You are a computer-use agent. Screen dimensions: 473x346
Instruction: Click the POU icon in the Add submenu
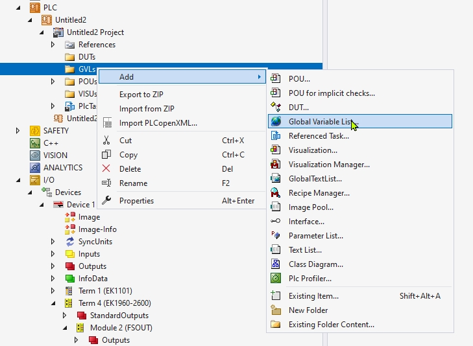tap(275, 78)
